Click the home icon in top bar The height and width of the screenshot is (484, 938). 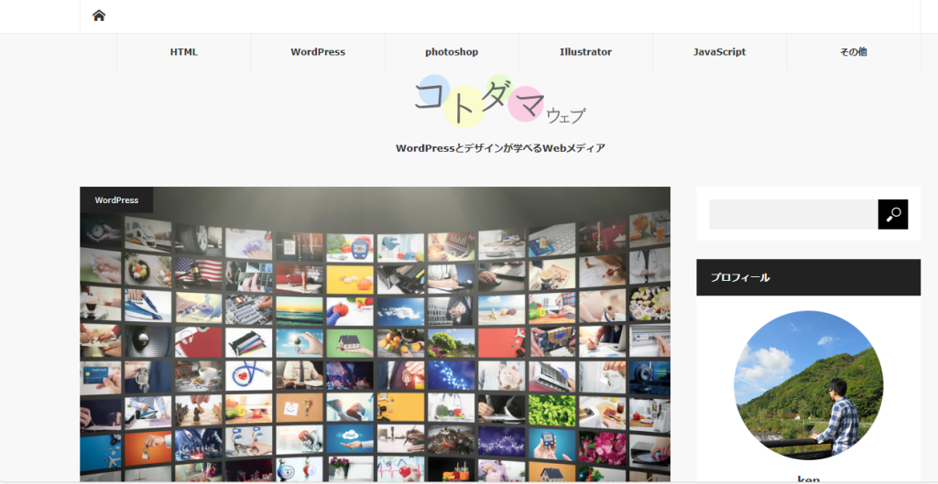[99, 16]
